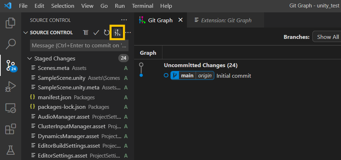
Task: Click the Commit checkmark icon
Action: click(96, 32)
